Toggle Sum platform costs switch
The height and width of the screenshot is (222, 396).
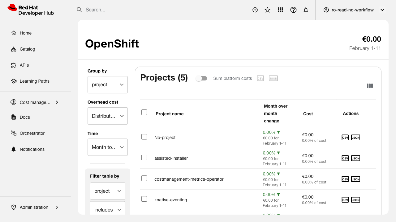click(x=202, y=78)
